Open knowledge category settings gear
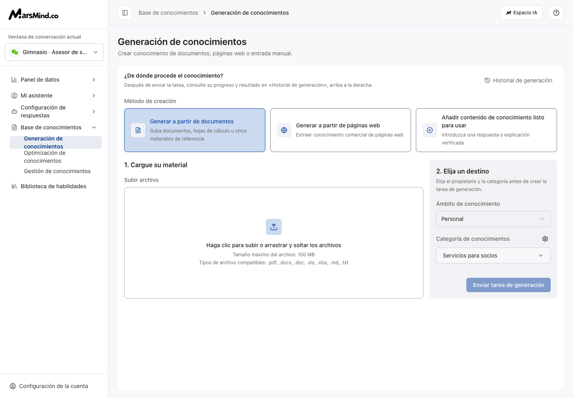 click(545, 239)
